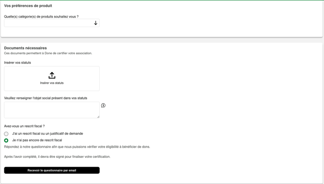Click the "Quelle(s) catégorie(s) de produits" label
Screen dimensions: 324x184
(x=41, y=16)
